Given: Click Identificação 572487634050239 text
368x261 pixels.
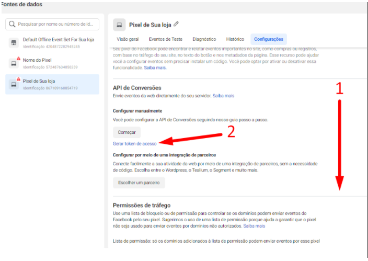Looking at the screenshot, I should coord(50,67).
